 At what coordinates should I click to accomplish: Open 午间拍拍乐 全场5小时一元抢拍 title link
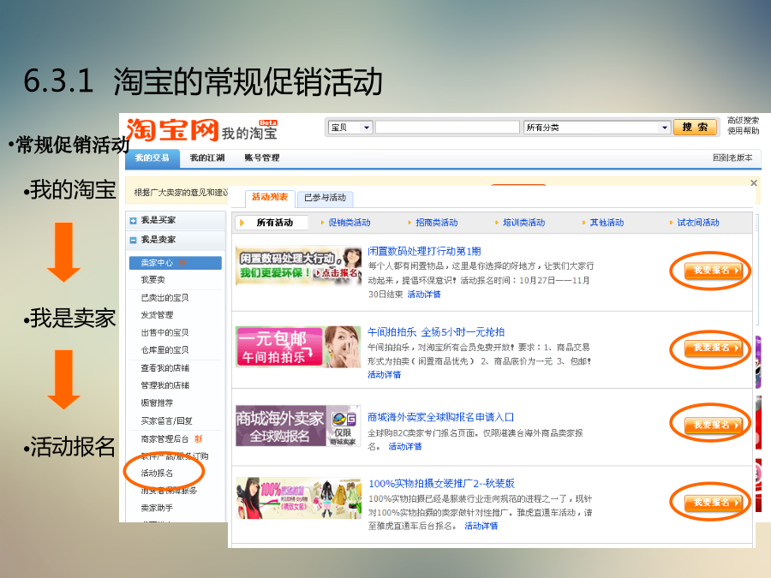click(436, 332)
